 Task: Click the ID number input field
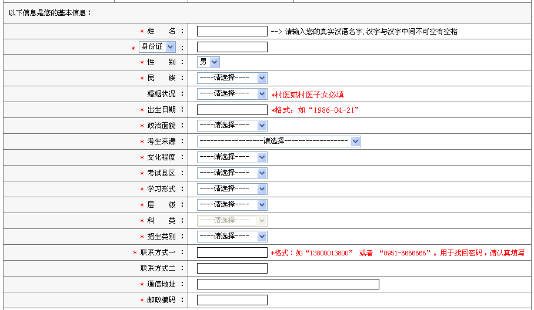(232, 47)
